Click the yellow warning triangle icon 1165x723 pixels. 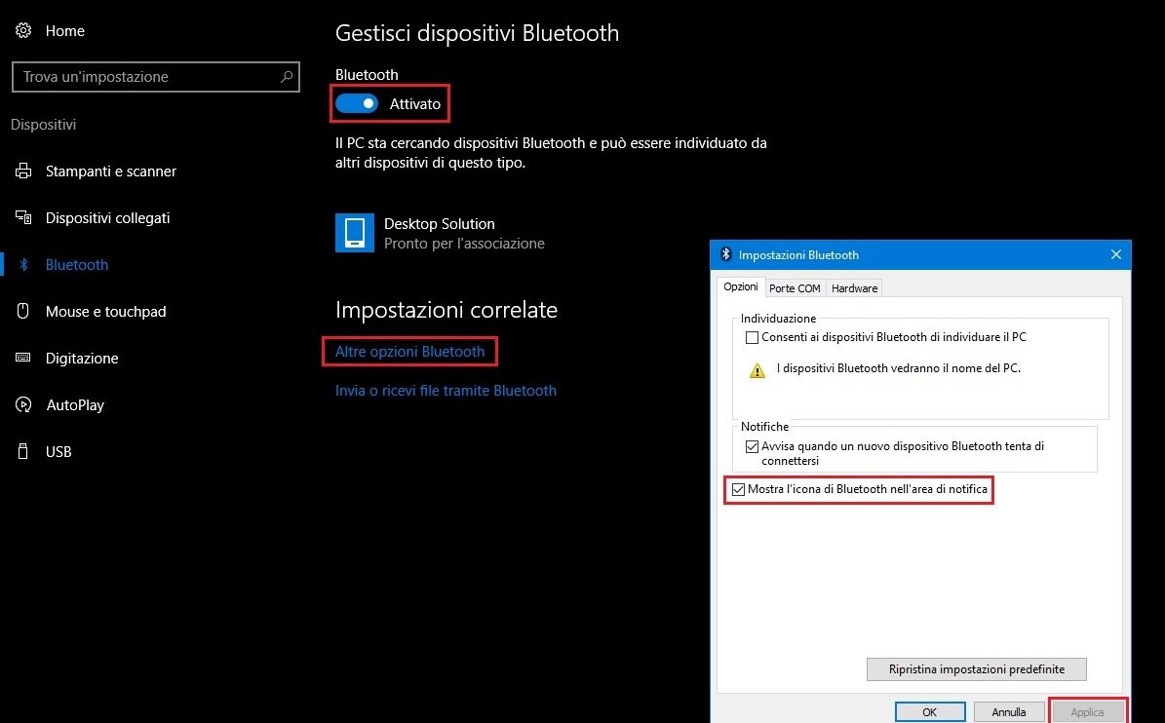pos(757,370)
